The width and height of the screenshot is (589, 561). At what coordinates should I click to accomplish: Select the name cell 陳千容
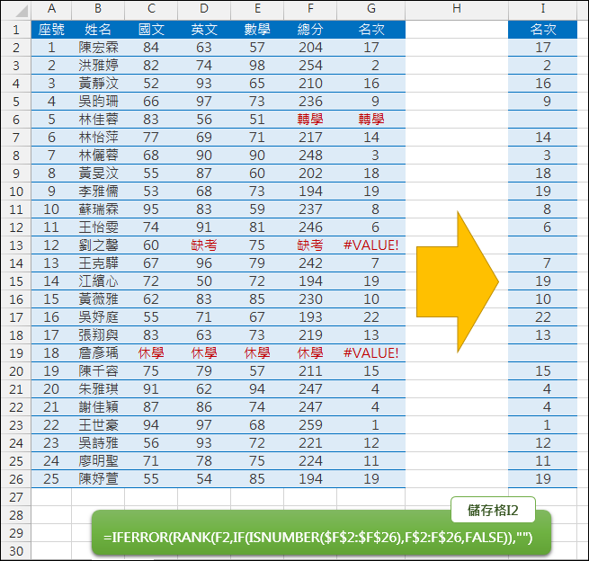[x=98, y=371]
